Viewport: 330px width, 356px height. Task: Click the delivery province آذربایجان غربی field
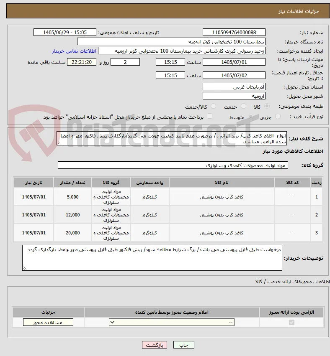[234, 87]
